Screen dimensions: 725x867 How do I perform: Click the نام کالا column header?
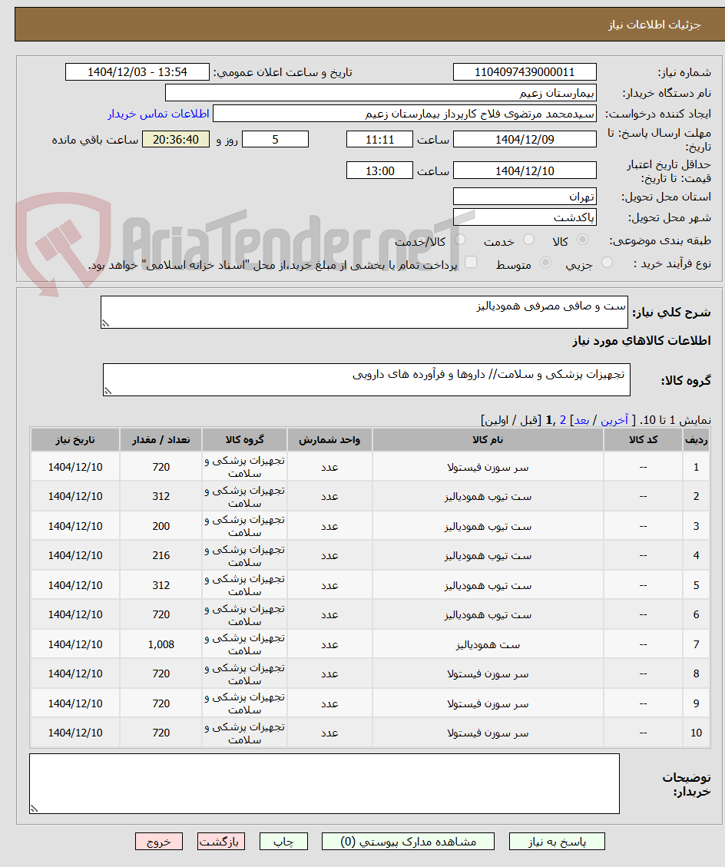[488, 439]
